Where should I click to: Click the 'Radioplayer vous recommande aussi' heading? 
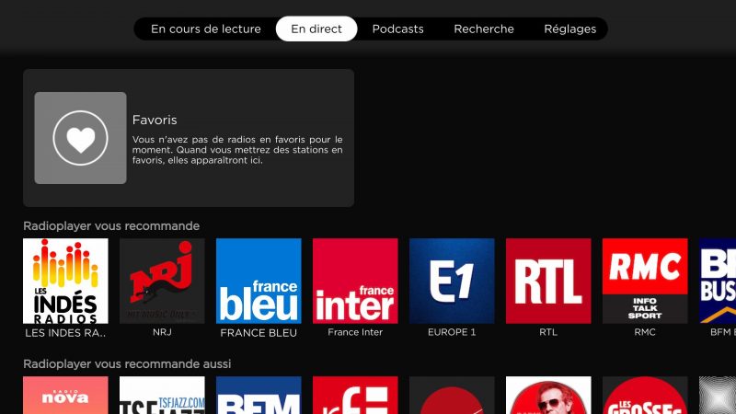click(127, 363)
